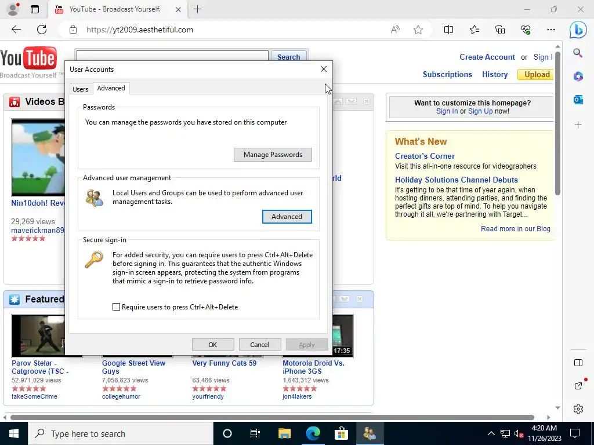Click Sign Up in customize homepage box
This screenshot has width=594, height=445.
click(480, 111)
